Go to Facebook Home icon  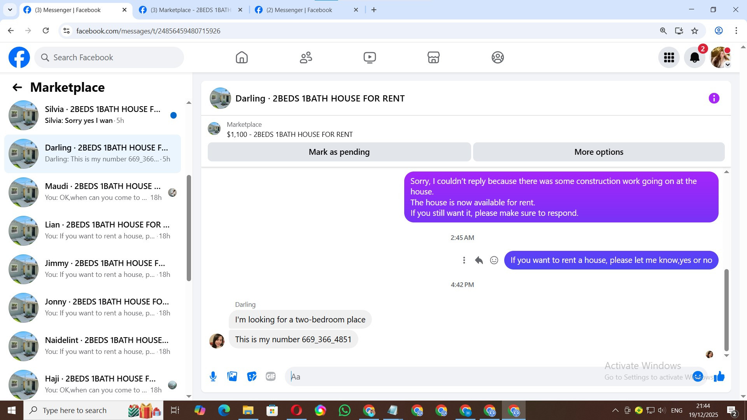(242, 58)
